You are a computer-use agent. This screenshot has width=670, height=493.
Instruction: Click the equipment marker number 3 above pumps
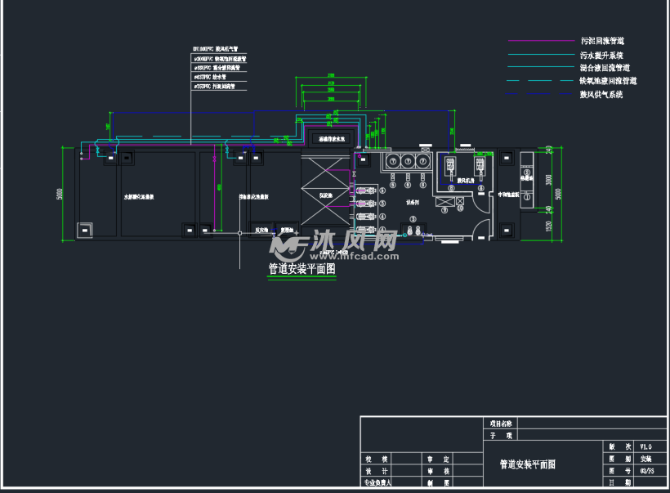click(x=413, y=219)
